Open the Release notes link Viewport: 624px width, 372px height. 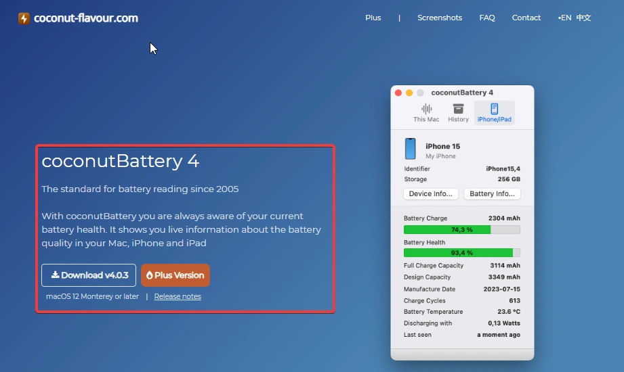178,296
